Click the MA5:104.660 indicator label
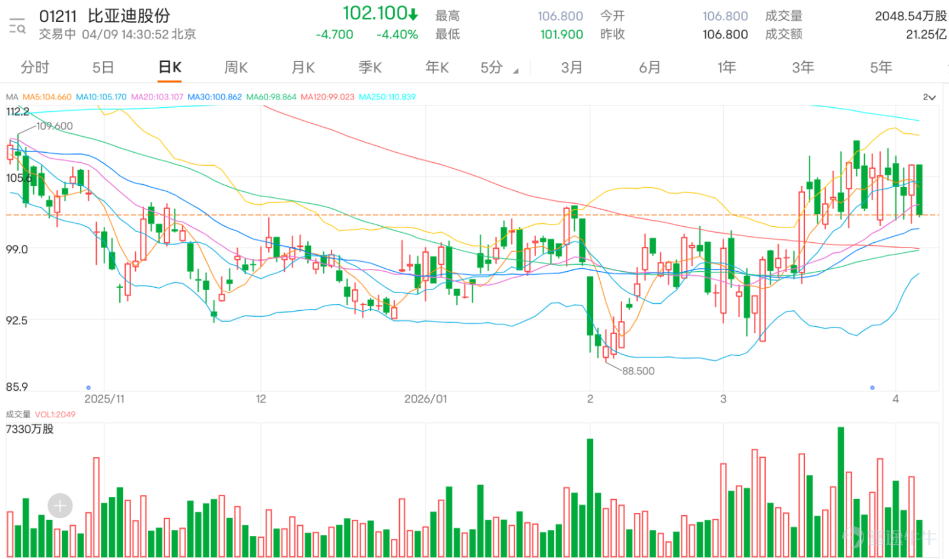Screen dimensions: 949x559 point(47,97)
